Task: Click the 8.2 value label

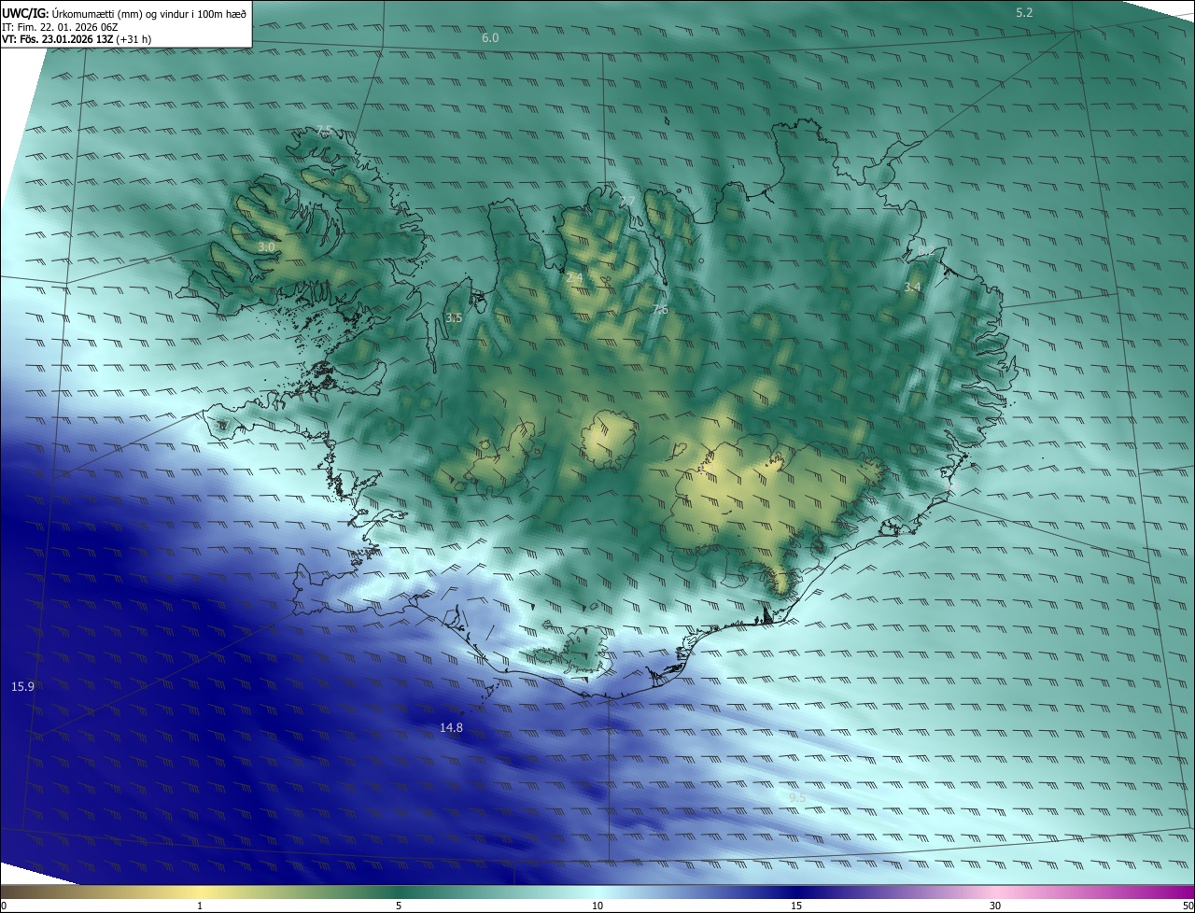Action: 925,251
